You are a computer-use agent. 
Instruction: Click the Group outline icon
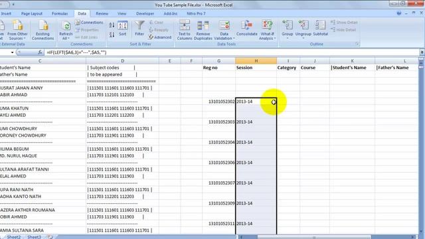(288, 29)
